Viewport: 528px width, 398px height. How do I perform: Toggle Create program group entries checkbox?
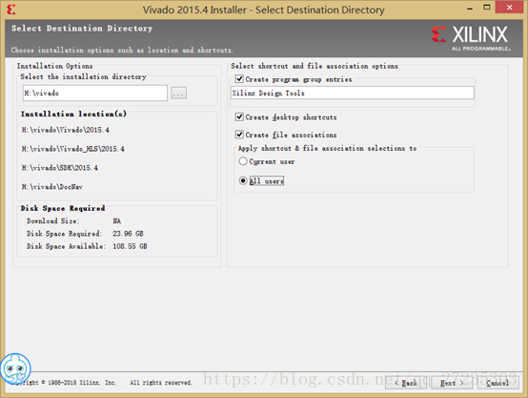[x=239, y=79]
